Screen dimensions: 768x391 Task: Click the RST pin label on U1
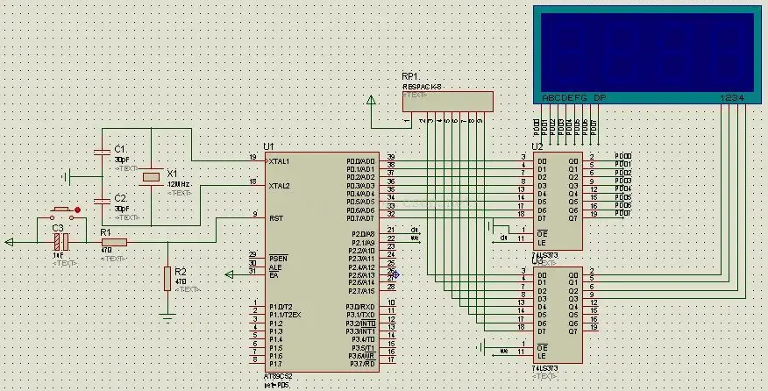[x=275, y=218]
